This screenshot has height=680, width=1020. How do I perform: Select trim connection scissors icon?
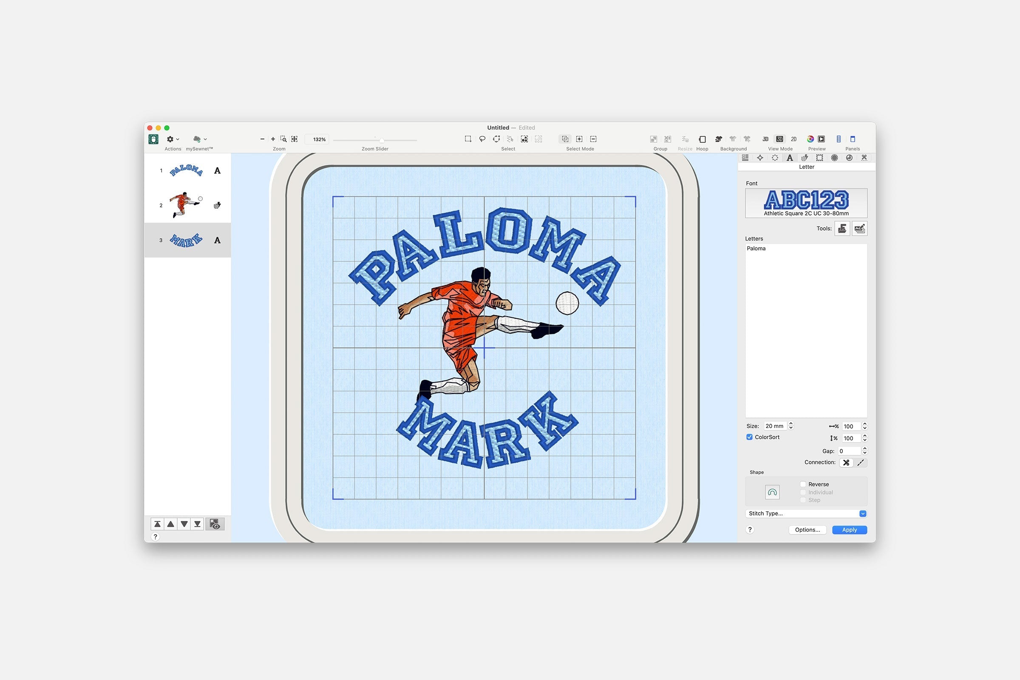[x=846, y=463]
